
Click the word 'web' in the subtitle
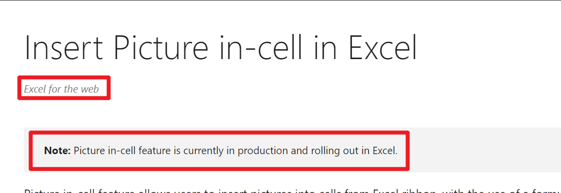(x=89, y=89)
